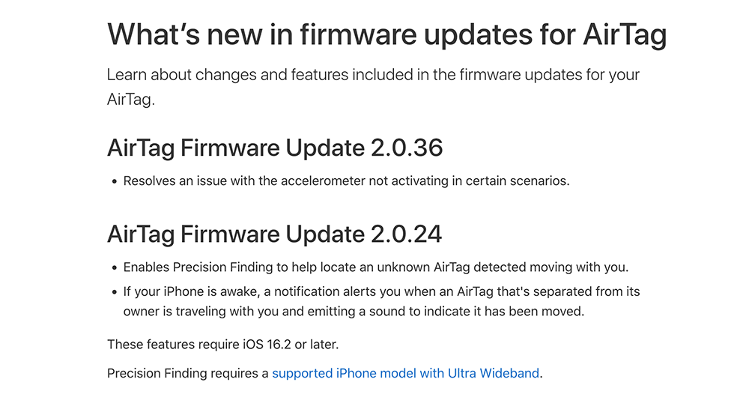Click the version number 2.0.24

point(407,234)
